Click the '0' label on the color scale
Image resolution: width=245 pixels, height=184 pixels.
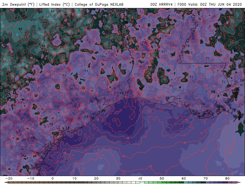[x=52, y=178]
